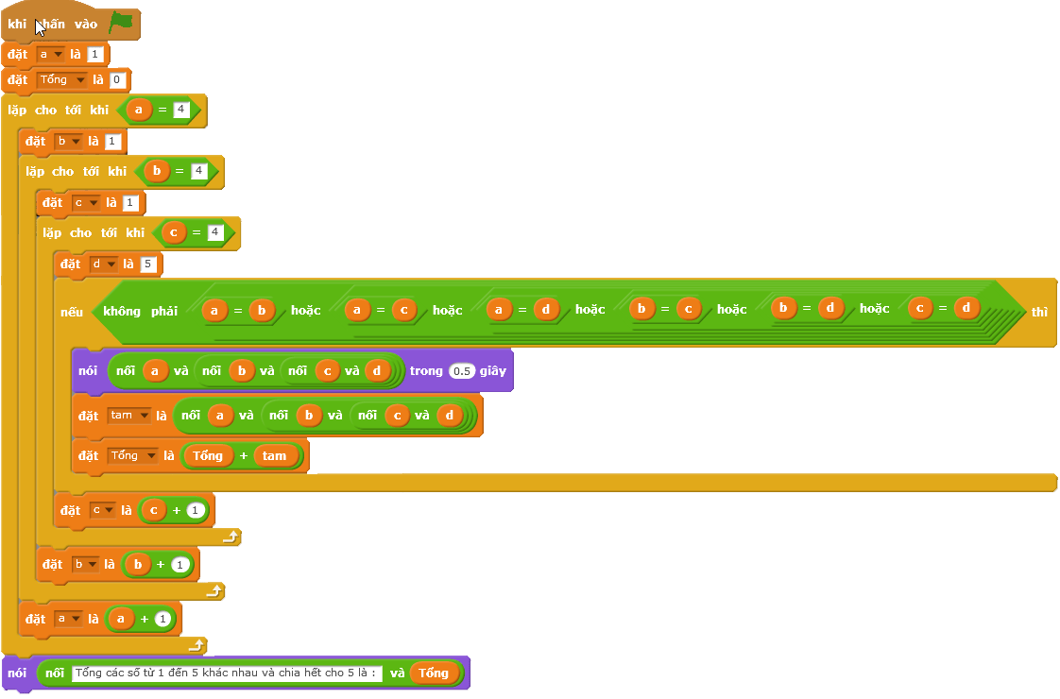Click the 'nếu' label of the if block

click(x=72, y=311)
